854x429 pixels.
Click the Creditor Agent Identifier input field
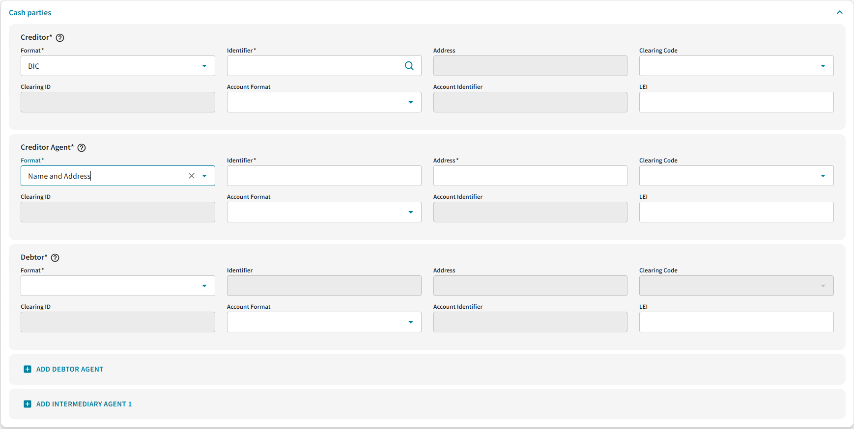[324, 176]
